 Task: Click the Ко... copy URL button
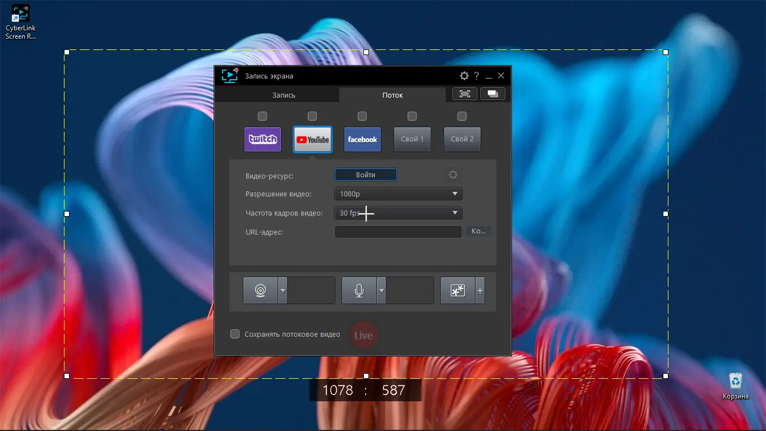click(478, 231)
